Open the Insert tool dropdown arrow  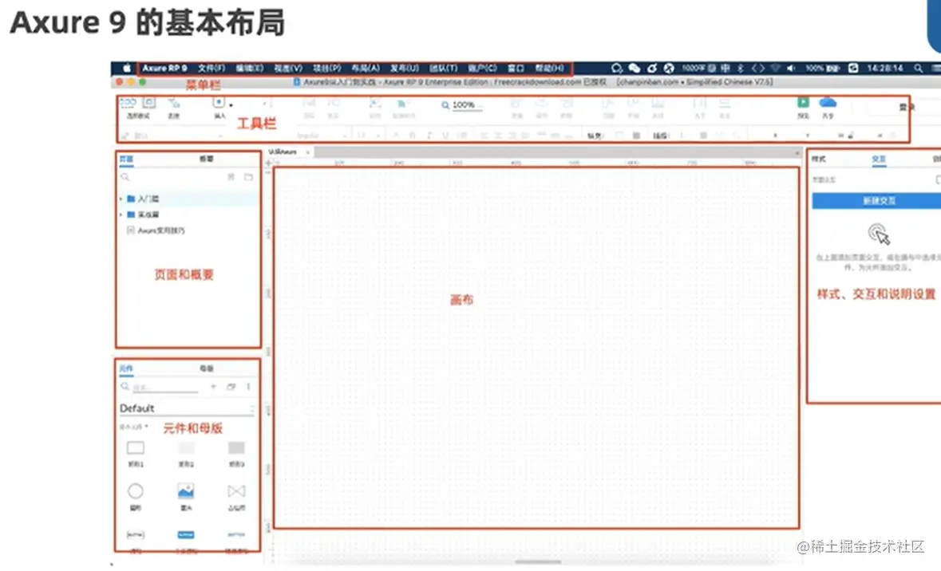231,105
